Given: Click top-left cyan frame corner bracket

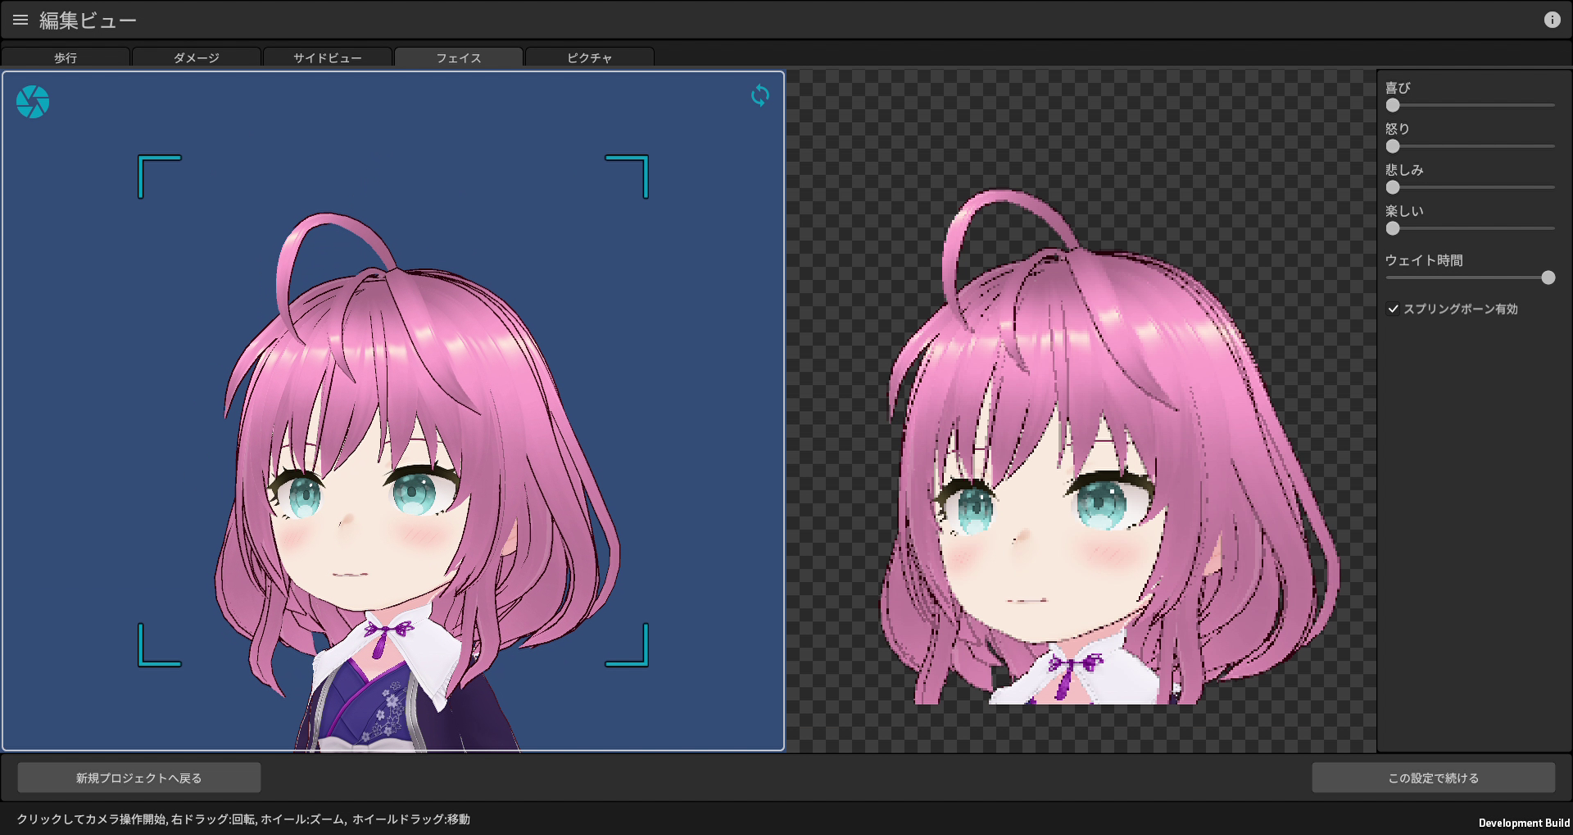Looking at the screenshot, I should 159,176.
